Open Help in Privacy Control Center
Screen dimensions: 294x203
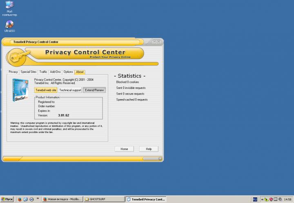(149, 149)
